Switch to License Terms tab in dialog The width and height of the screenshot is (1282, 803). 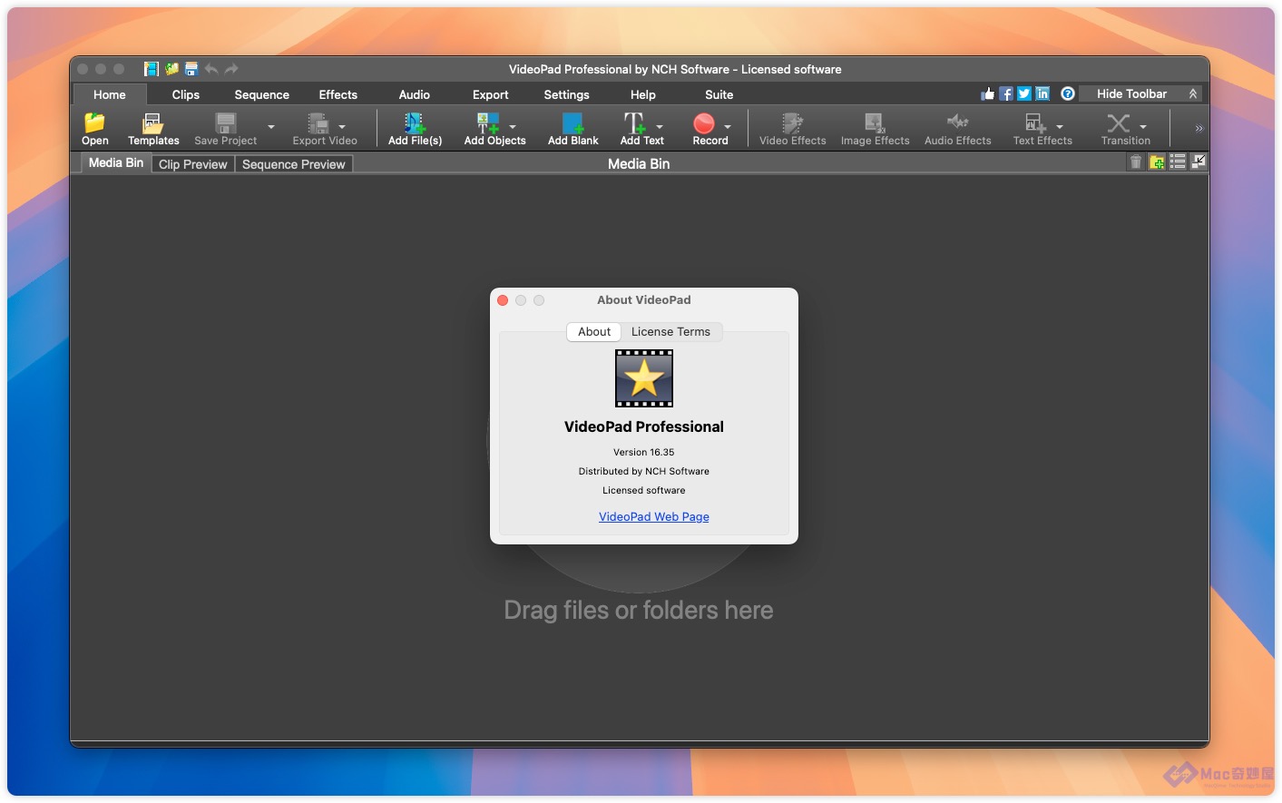pos(671,331)
